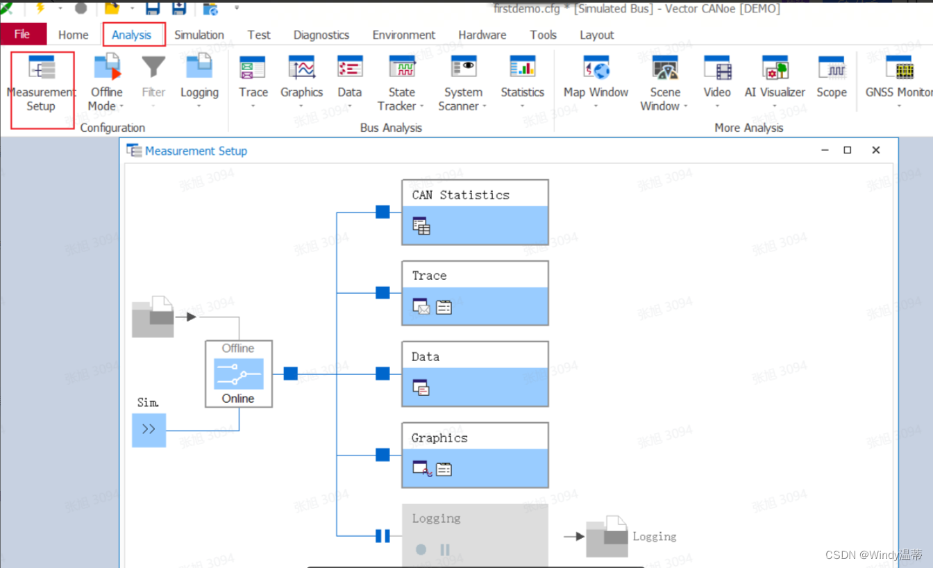Image resolution: width=933 pixels, height=568 pixels.
Task: Click hotspot square before Trace block
Action: coord(383,292)
